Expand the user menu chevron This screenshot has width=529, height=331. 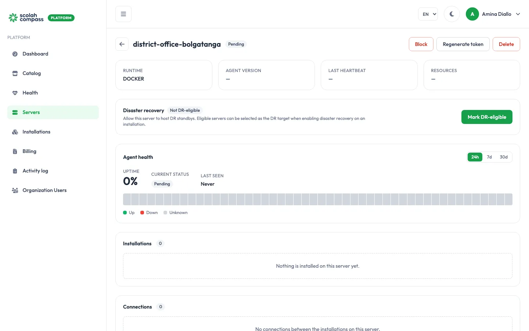[x=518, y=14]
